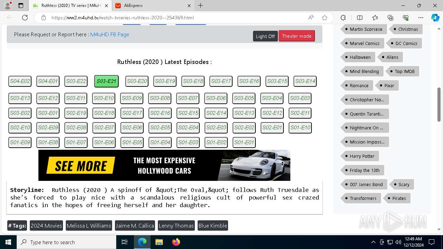Toggle Read aloud icon in address bar
443x249 pixels.
(311, 18)
